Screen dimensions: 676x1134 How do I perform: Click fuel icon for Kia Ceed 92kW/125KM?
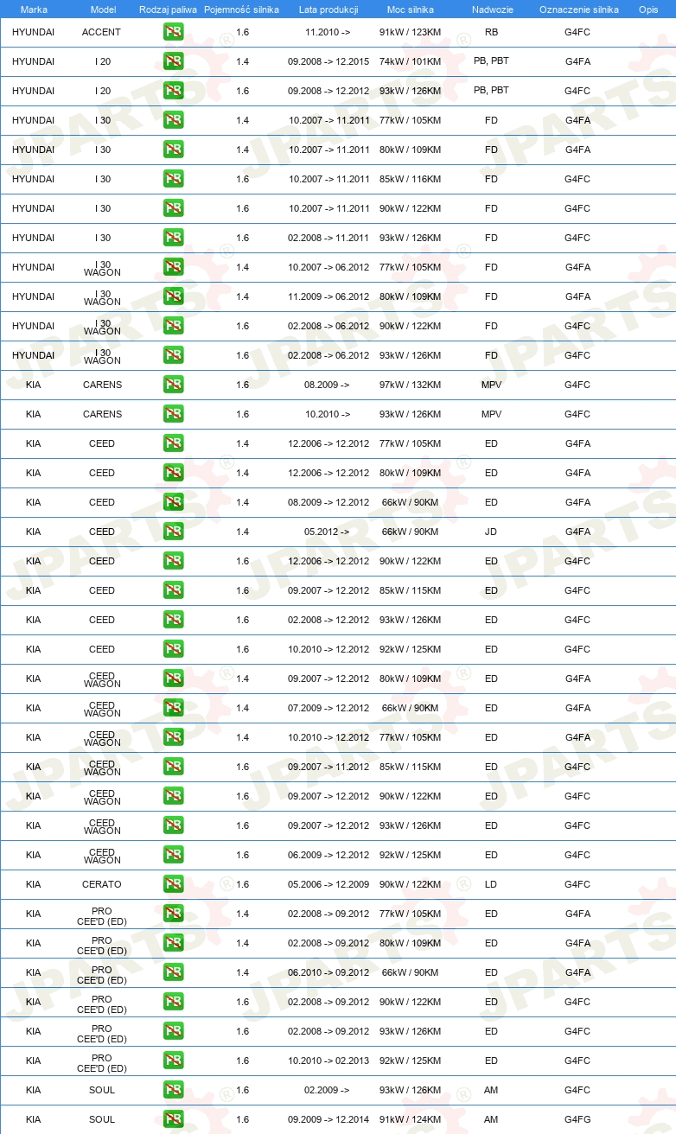[x=173, y=649]
